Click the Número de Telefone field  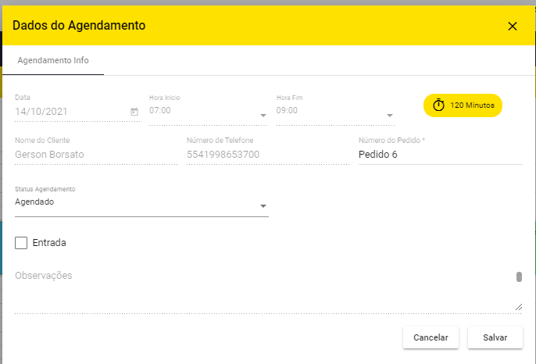(266, 154)
